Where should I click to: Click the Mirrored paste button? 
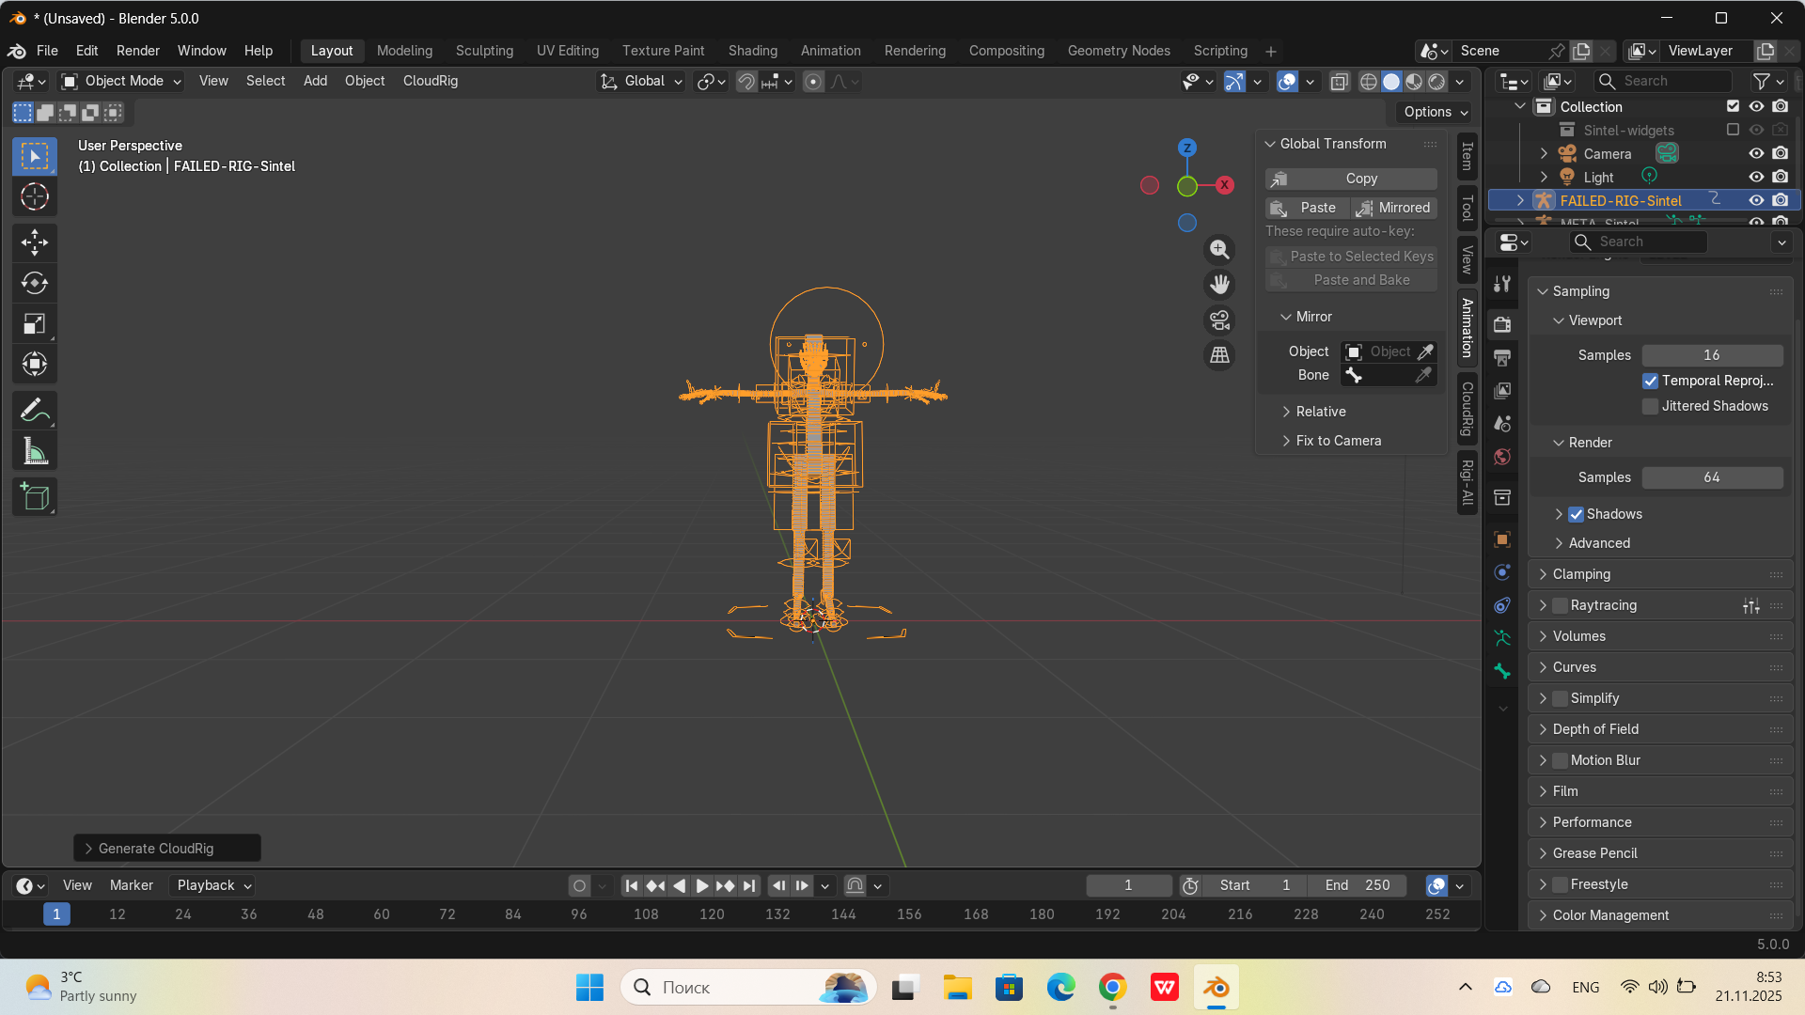pyautogui.click(x=1394, y=208)
